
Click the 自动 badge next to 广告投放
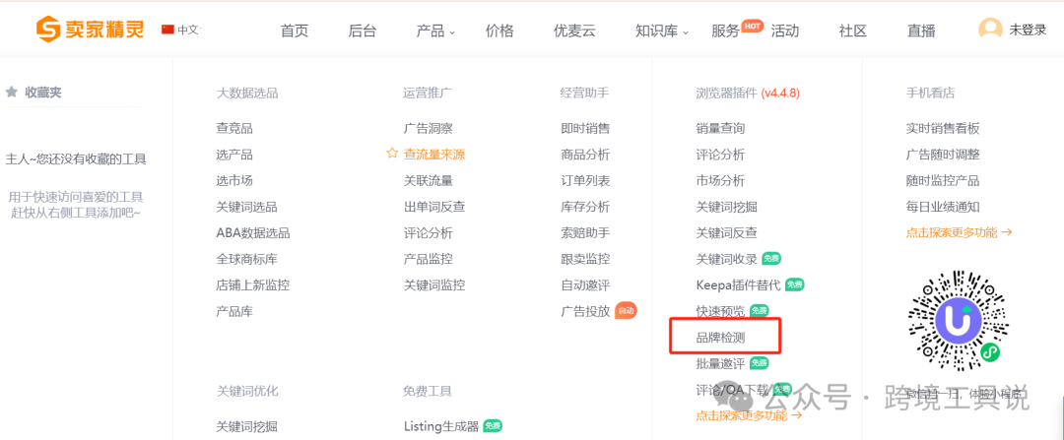[x=626, y=311]
